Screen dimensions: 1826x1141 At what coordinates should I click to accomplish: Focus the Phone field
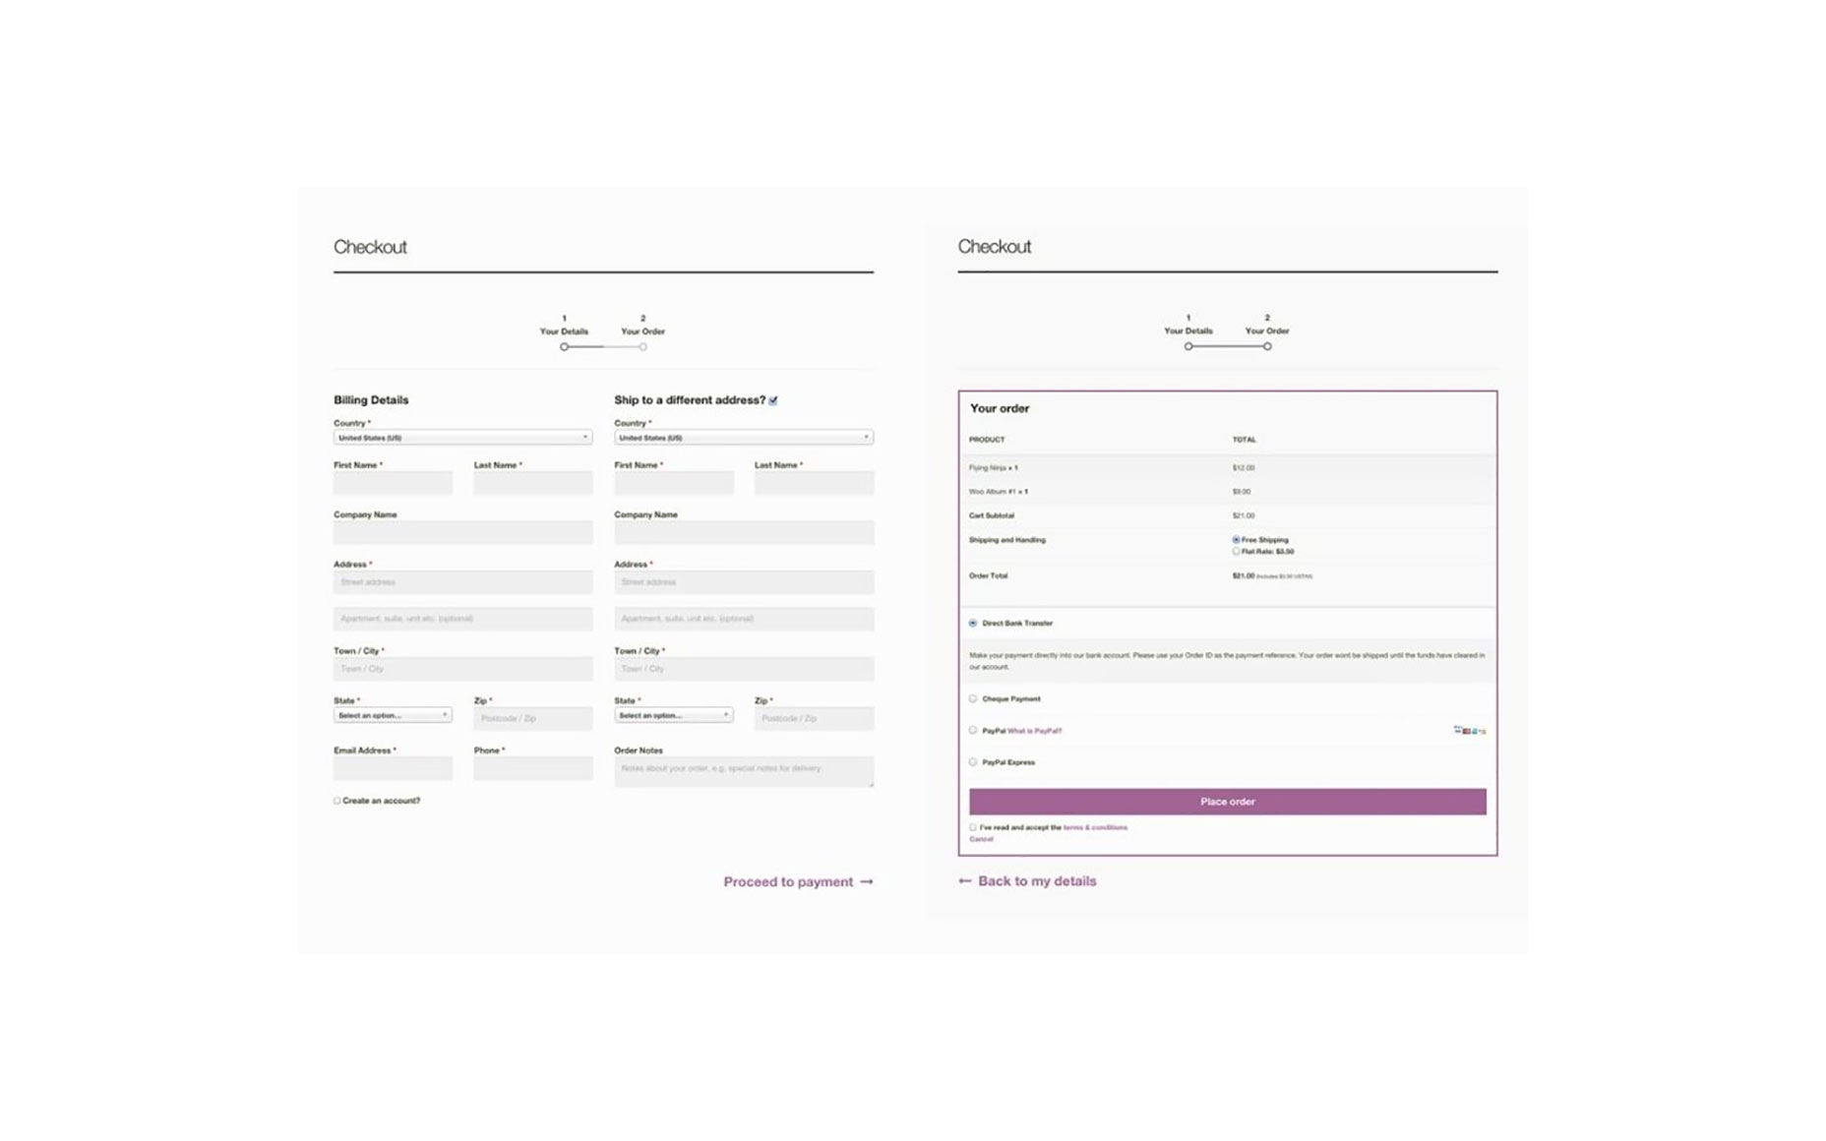pyautogui.click(x=532, y=768)
